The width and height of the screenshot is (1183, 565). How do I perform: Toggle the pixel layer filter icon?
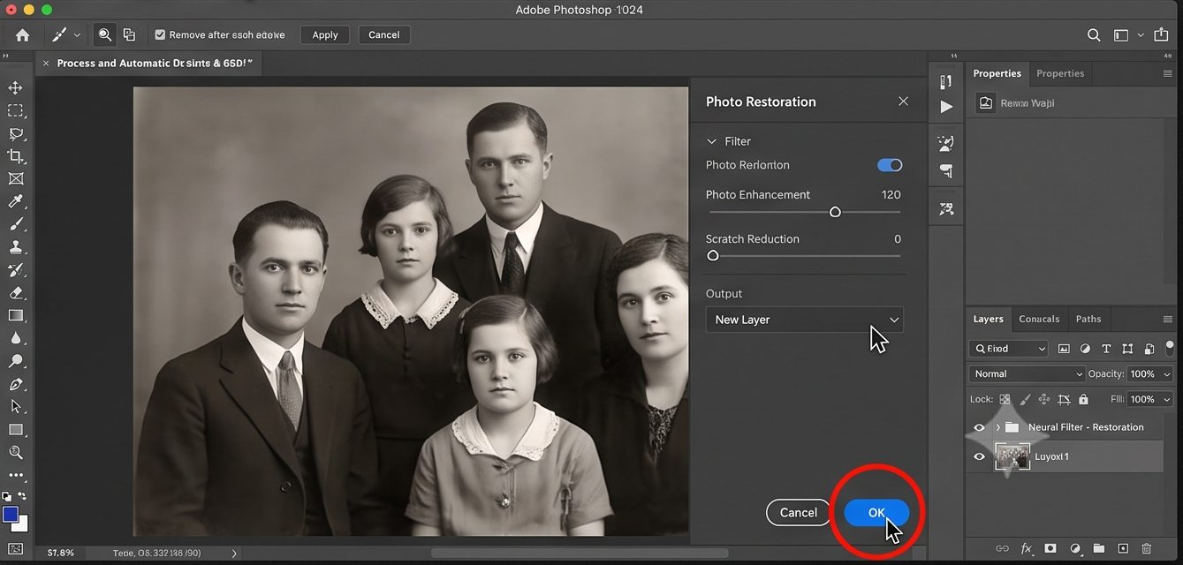[x=1064, y=349]
